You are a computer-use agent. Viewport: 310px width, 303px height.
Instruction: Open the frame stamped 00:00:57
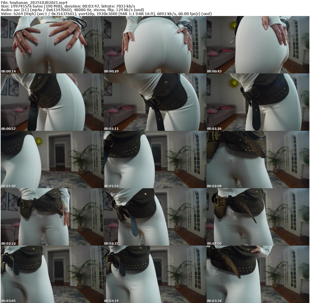tap(52, 102)
